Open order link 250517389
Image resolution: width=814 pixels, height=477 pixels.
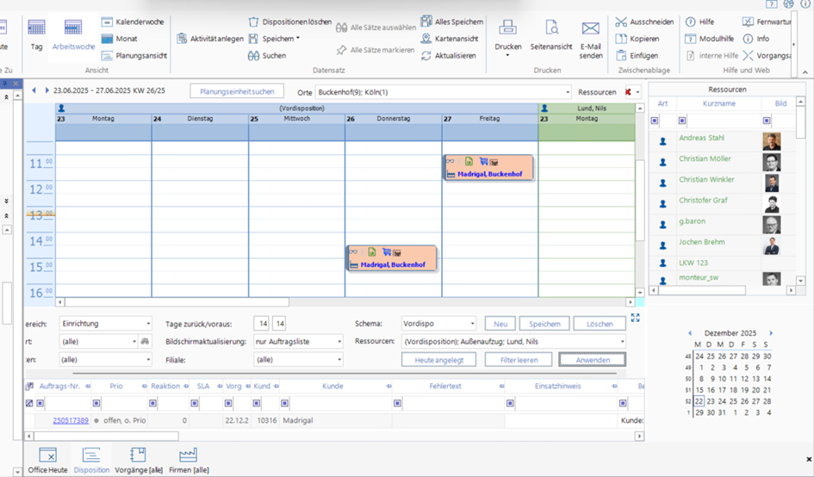coord(71,420)
